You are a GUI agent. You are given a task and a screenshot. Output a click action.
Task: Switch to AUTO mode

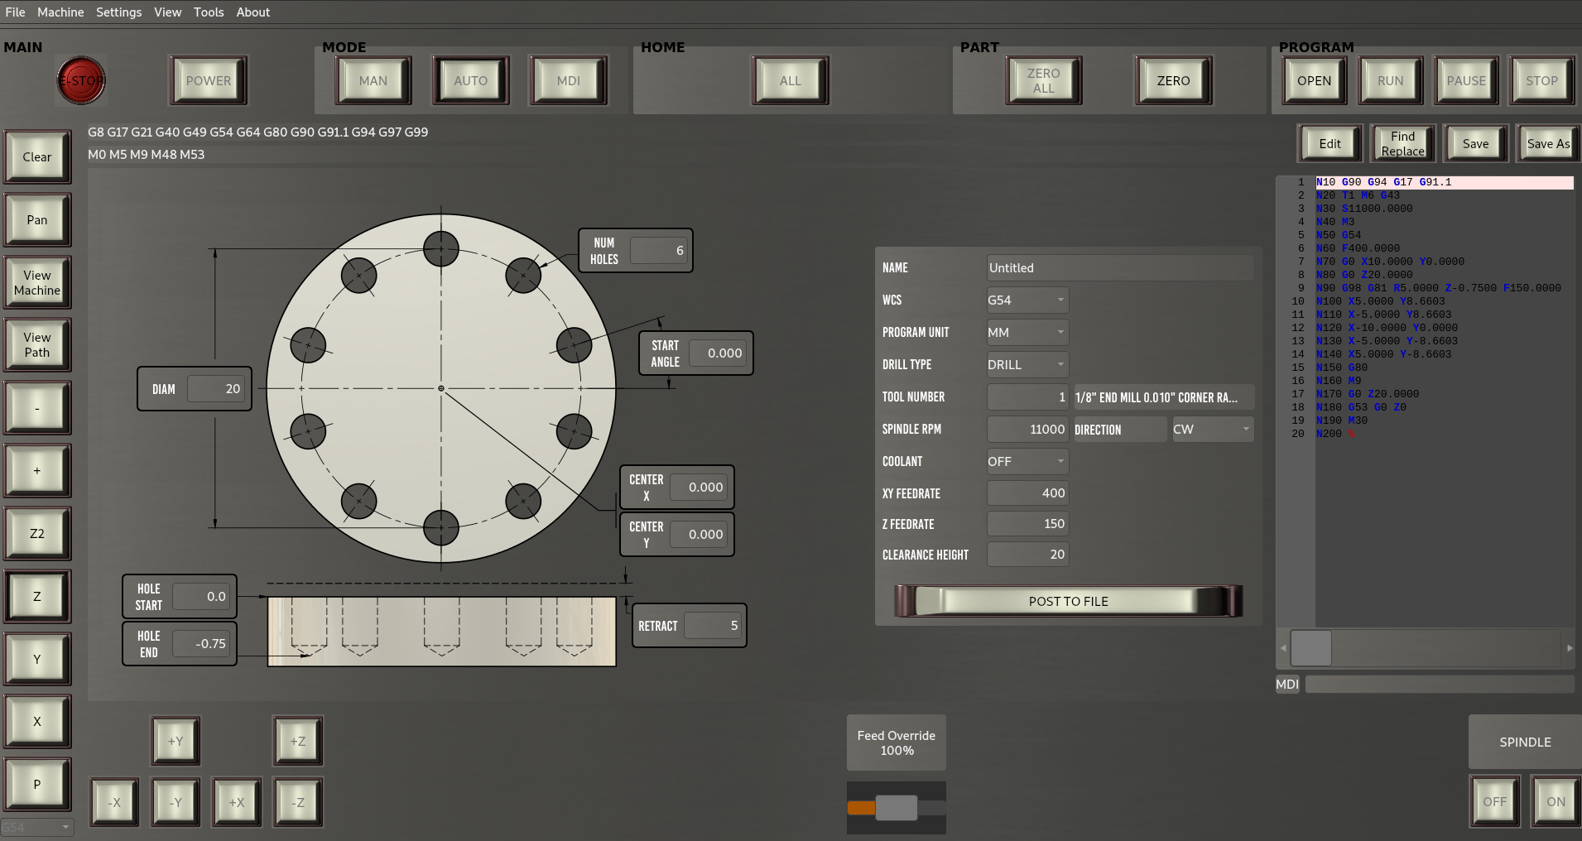coord(471,80)
